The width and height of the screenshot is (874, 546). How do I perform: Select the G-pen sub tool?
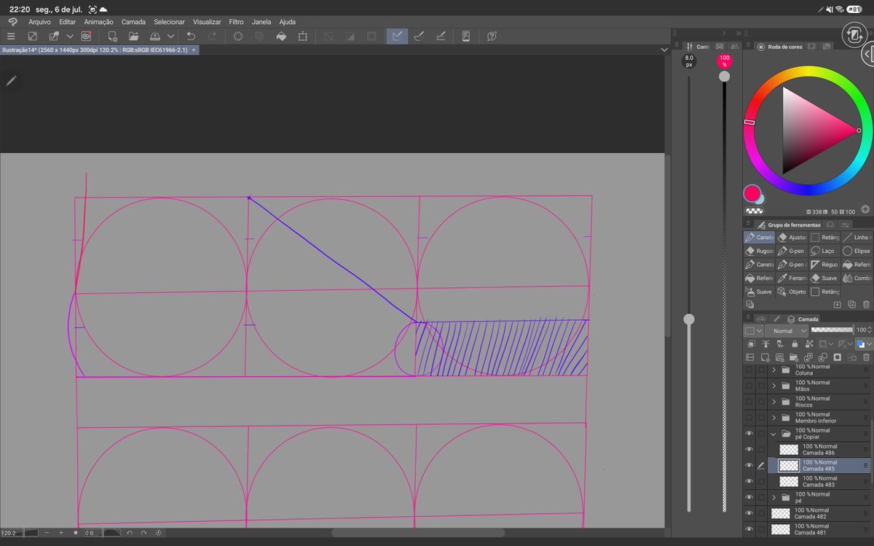(792, 251)
